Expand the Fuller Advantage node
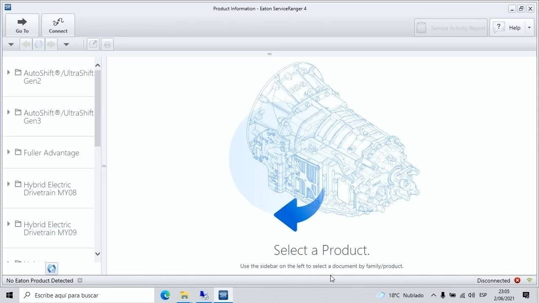The height and width of the screenshot is (303, 539). click(x=8, y=152)
